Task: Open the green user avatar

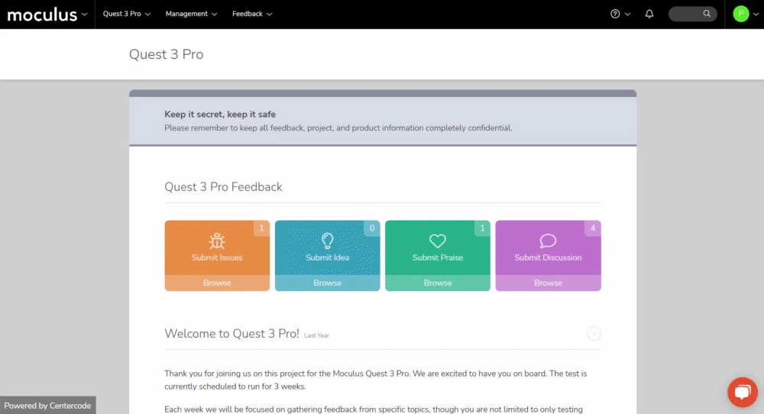Action: (x=740, y=14)
